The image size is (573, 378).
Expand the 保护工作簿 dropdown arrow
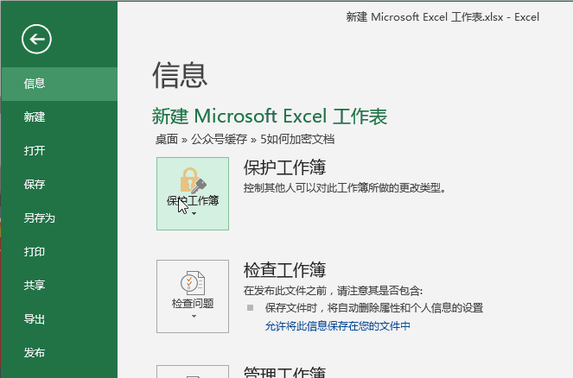tap(194, 214)
